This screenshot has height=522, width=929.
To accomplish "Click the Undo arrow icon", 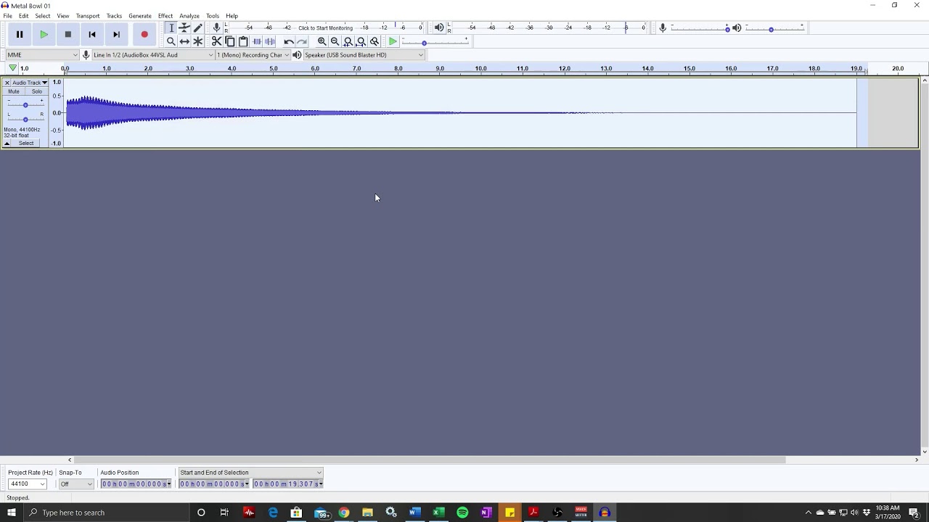I will coord(289,41).
